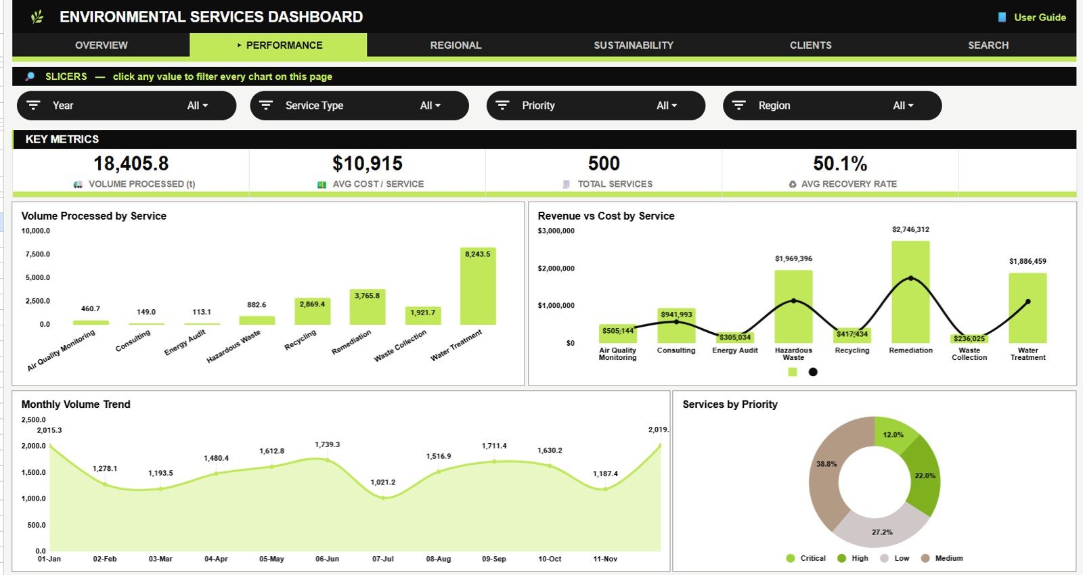Click the Revenue vs Cost by Service title
The height and width of the screenshot is (575, 1083).
coord(606,216)
